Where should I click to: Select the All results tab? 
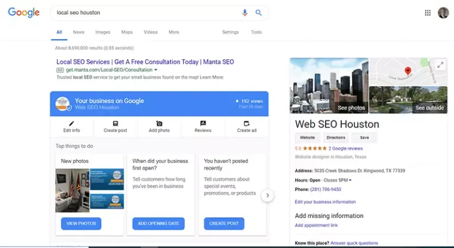click(59, 32)
